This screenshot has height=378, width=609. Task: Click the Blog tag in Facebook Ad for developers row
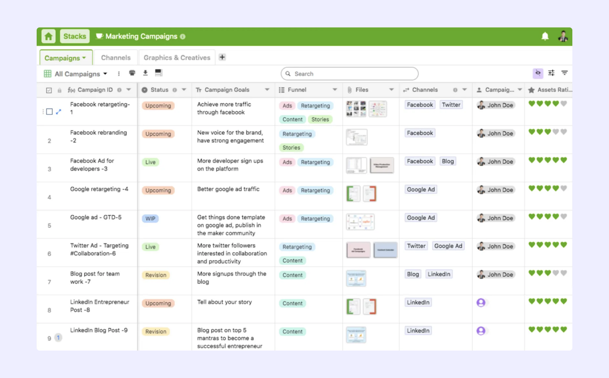point(447,161)
